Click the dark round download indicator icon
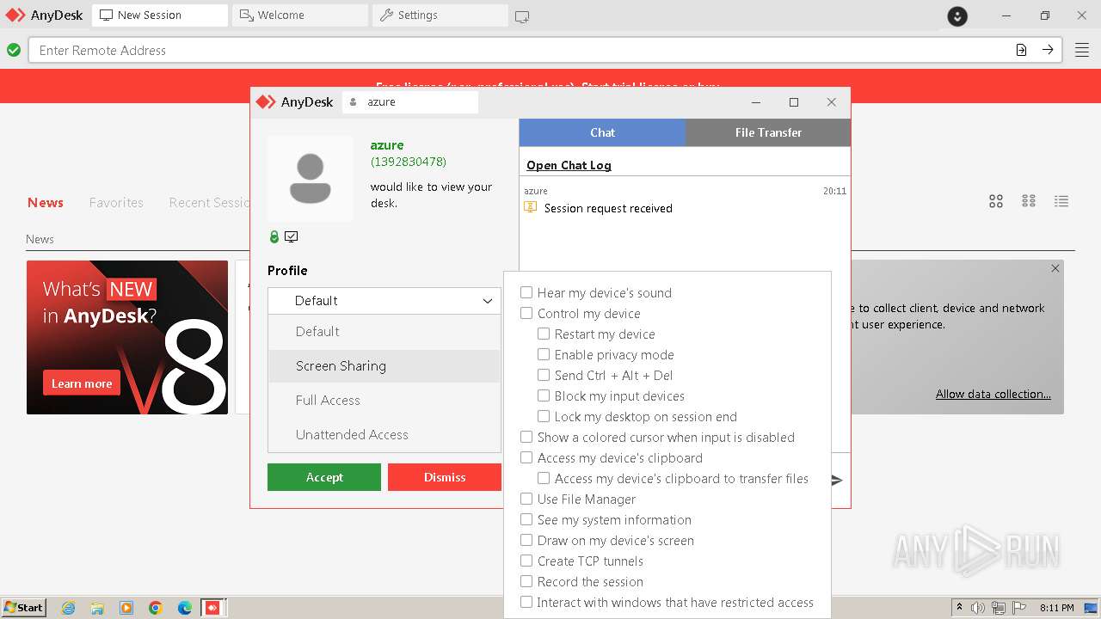 pyautogui.click(x=957, y=15)
